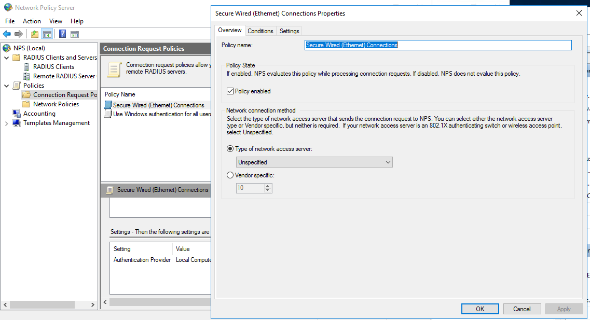Click the Templates Management icon
Screen dimensions: 590x320
17,123
